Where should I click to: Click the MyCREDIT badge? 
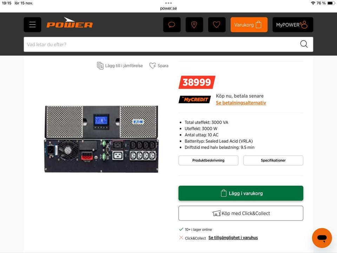point(195,99)
